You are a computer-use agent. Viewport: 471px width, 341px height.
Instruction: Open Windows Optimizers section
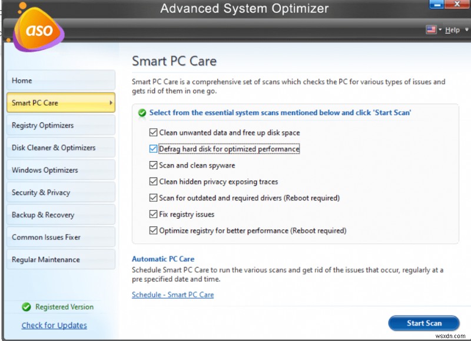(61, 170)
